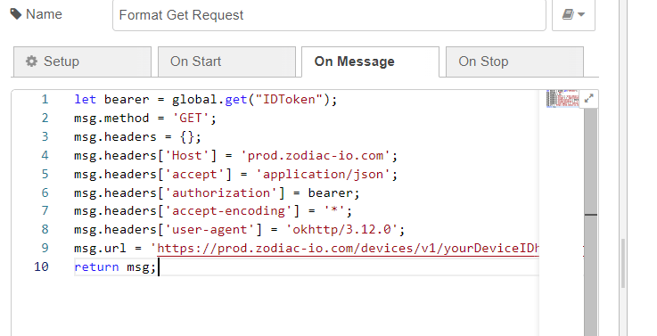657x336 pixels.
Task: Open the Setup tab
Action: point(83,61)
